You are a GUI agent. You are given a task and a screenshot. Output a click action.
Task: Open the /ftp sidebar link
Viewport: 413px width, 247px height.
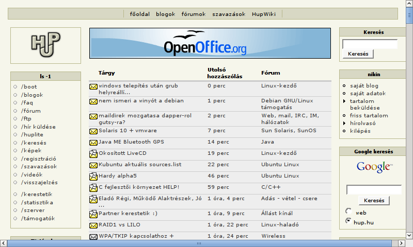coord(26,119)
